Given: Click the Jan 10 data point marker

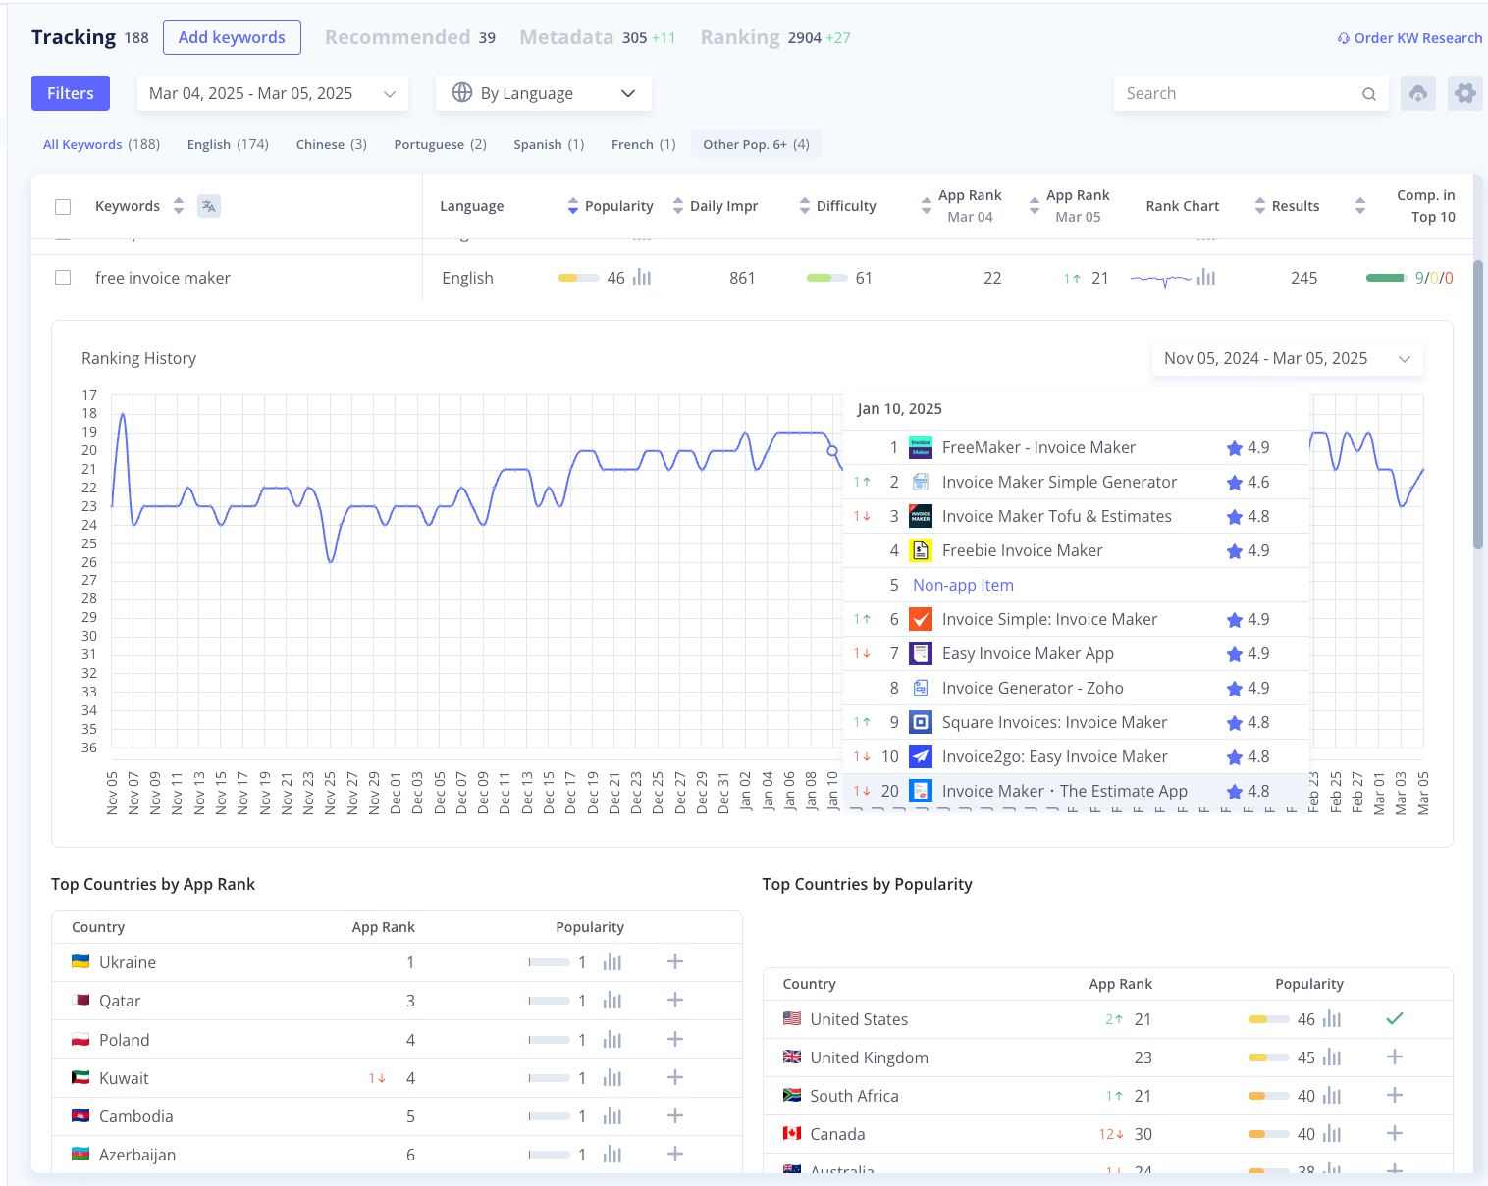Looking at the screenshot, I should point(832,451).
